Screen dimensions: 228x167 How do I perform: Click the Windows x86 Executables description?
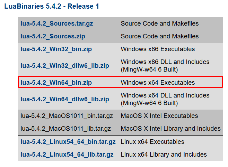pos(158,49)
